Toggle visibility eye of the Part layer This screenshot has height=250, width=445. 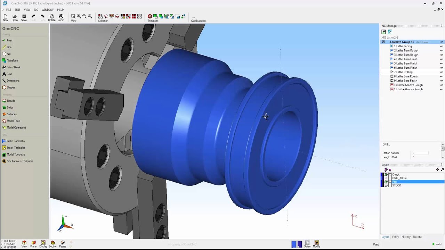[x=386, y=182]
